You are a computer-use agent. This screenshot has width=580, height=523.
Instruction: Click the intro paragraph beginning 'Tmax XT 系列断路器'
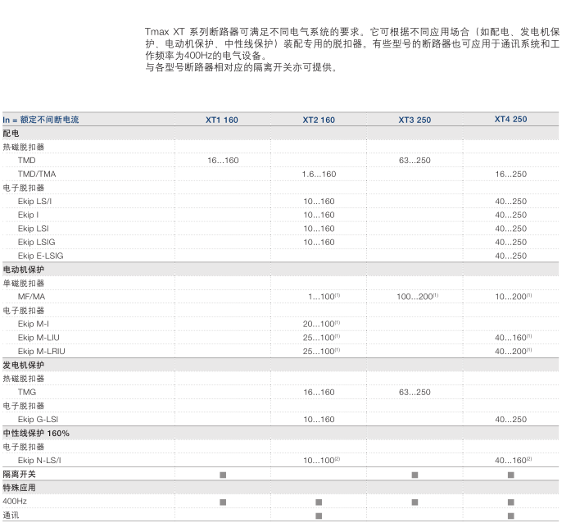352,43
